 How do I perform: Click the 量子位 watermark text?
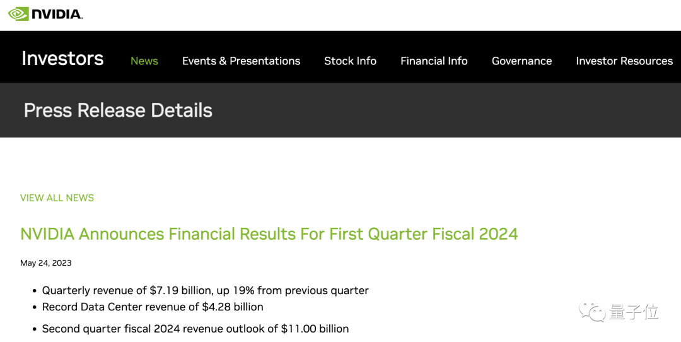(633, 312)
